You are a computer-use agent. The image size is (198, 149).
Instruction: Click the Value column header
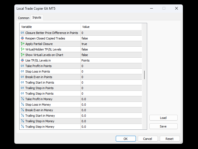pos(111,27)
